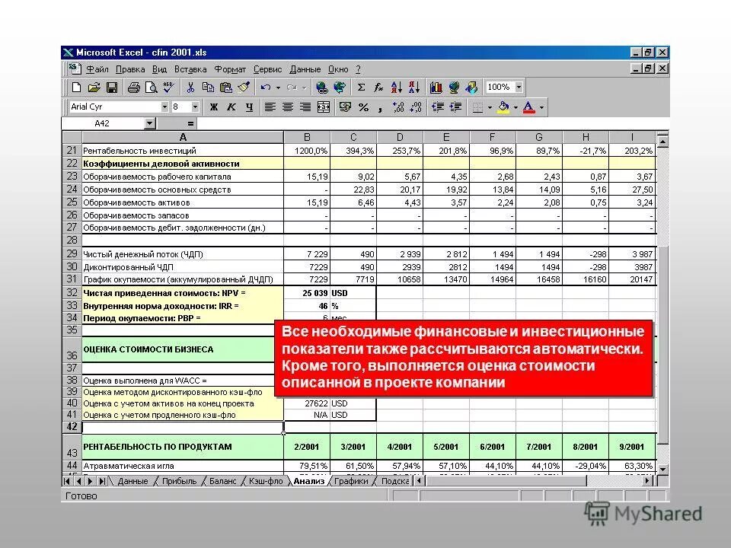Activate the Format Painter brush
This screenshot has height=548, width=731.
pyautogui.click(x=244, y=87)
